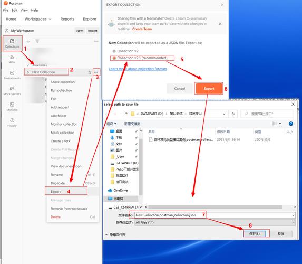Screen dimensions: 302x264
Task: Open the Workspaces dropdown
Action: [x=38, y=19]
